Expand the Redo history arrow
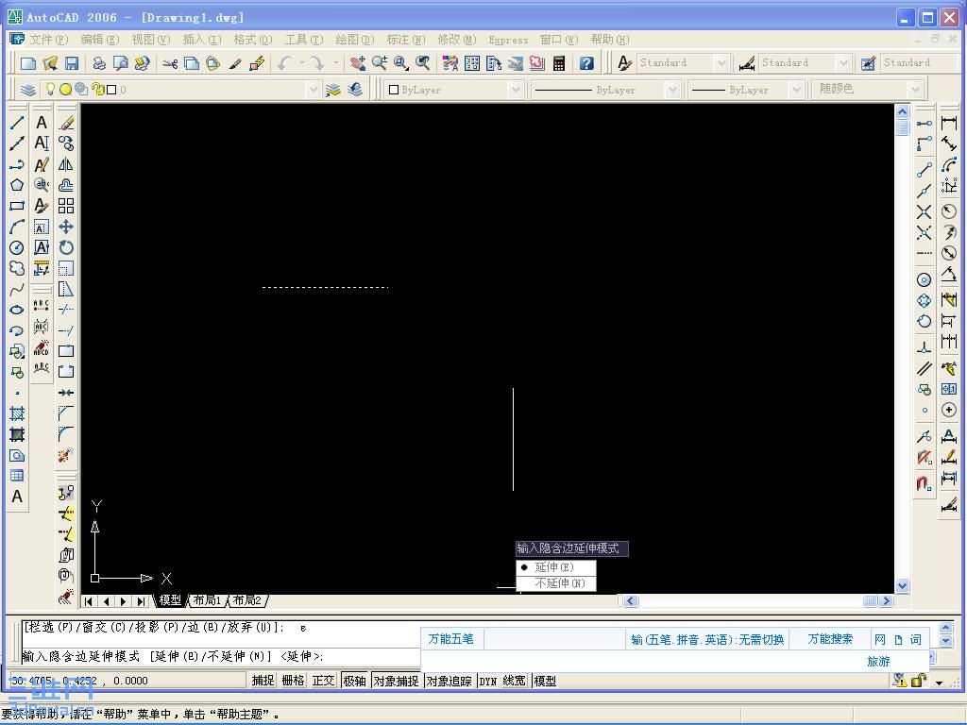Image resolution: width=967 pixels, height=725 pixels. (x=336, y=63)
